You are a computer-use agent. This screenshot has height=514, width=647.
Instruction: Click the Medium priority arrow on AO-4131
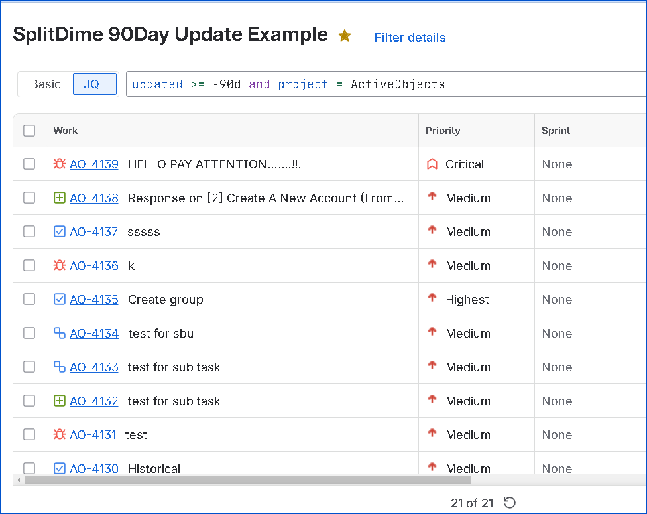pyautogui.click(x=432, y=434)
